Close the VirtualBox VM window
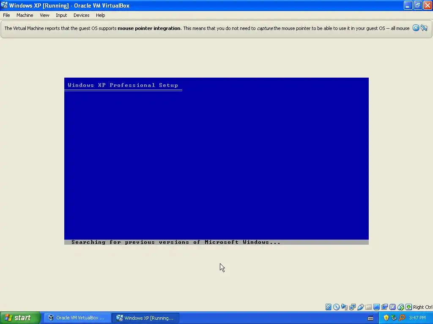Screen dimensions: 433x324 (428, 5)
